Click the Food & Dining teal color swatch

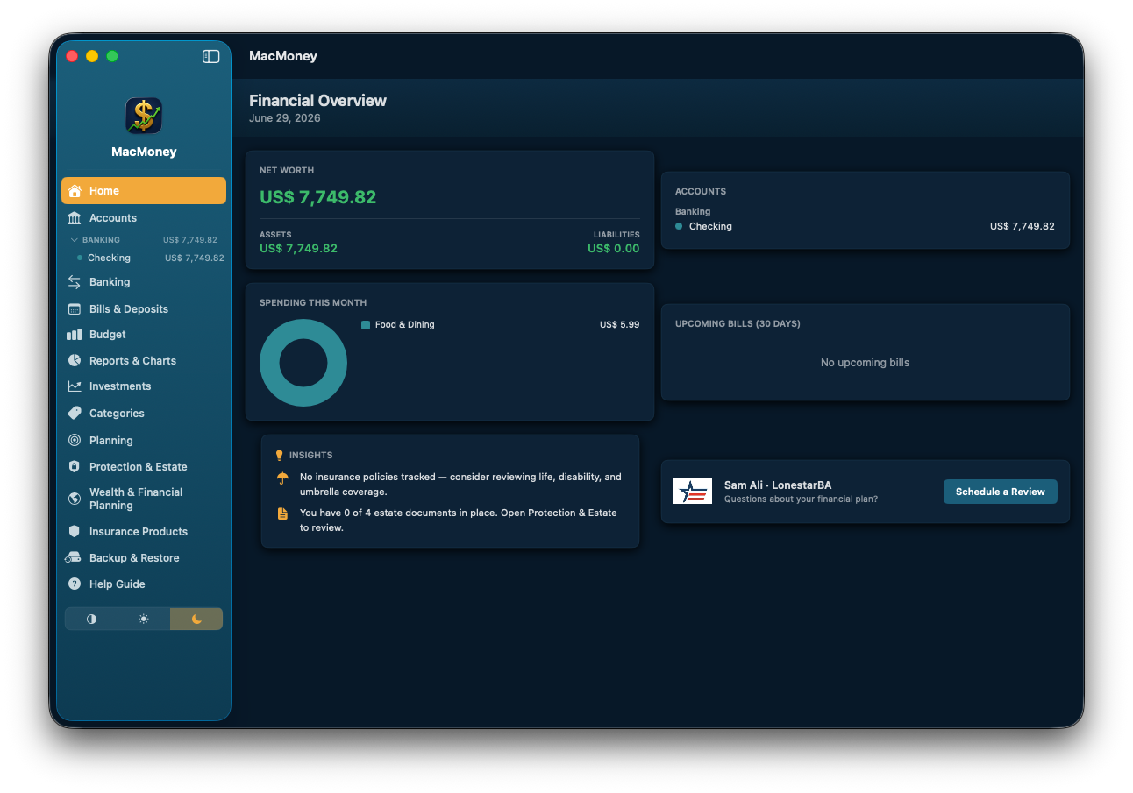coord(366,325)
